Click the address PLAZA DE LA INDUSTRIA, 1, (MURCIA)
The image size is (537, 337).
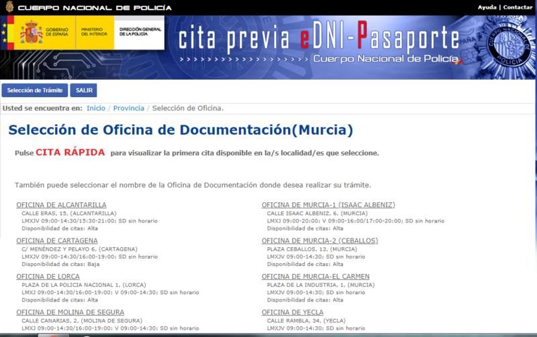[x=321, y=285]
